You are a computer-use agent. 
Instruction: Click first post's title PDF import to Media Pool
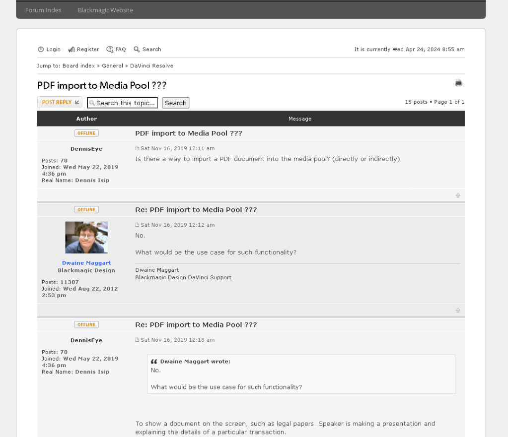point(189,133)
